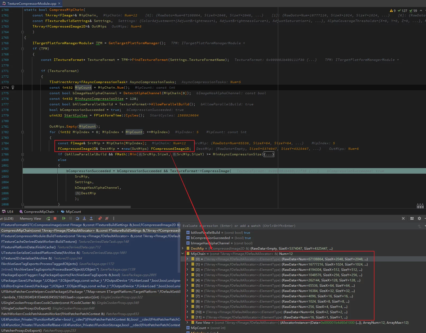The image size is (426, 333).
Task: Click the debugger layout settings icon
Action: pyautogui.click(x=412, y=218)
